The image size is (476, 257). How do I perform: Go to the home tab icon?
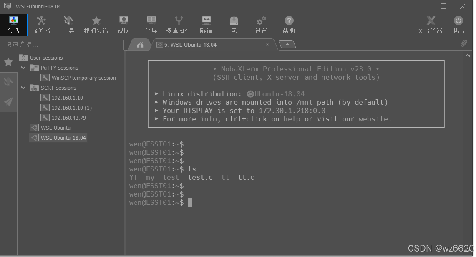[140, 45]
